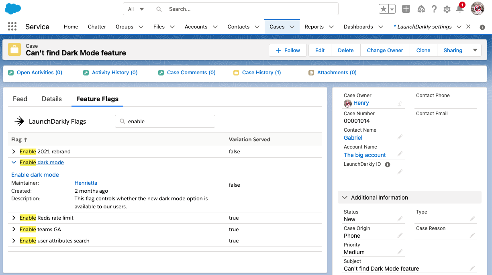
Task: Expand the Accounts tab dropdown chevron
Action: coord(215,27)
